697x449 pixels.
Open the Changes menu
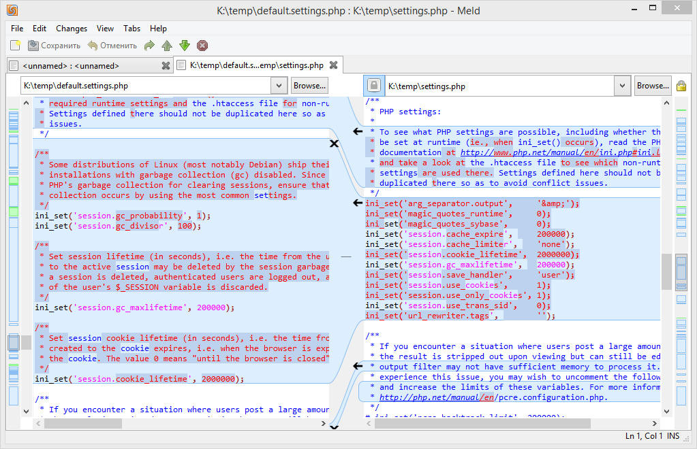click(72, 29)
